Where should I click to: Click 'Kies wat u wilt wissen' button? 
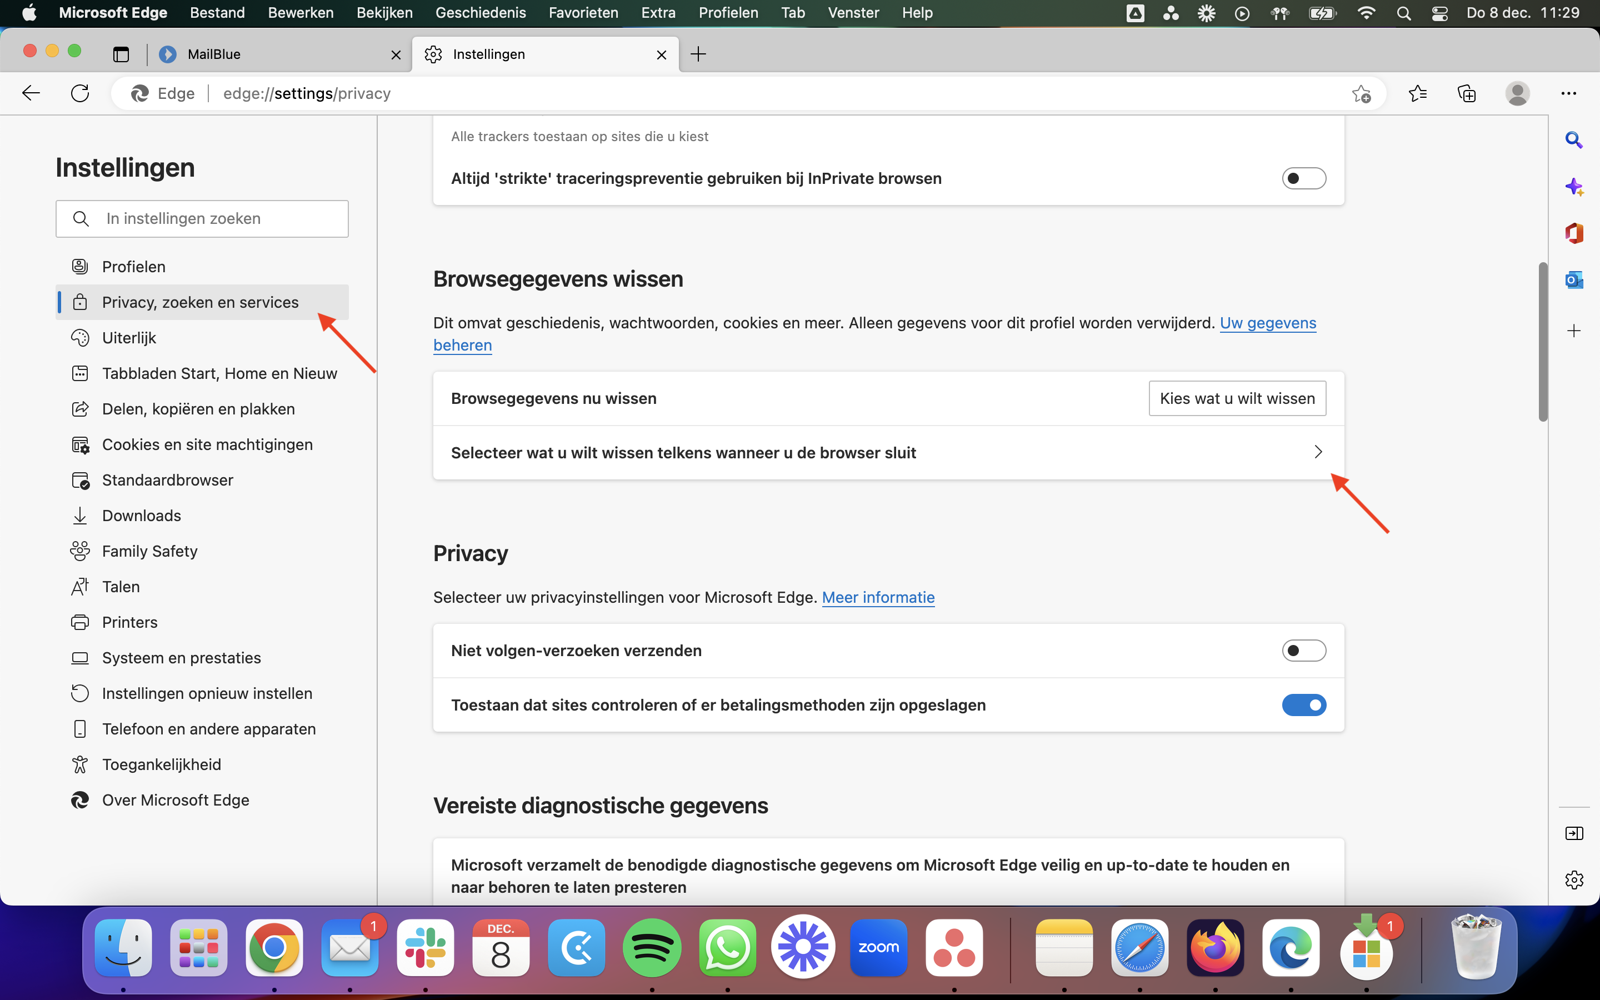coord(1237,399)
